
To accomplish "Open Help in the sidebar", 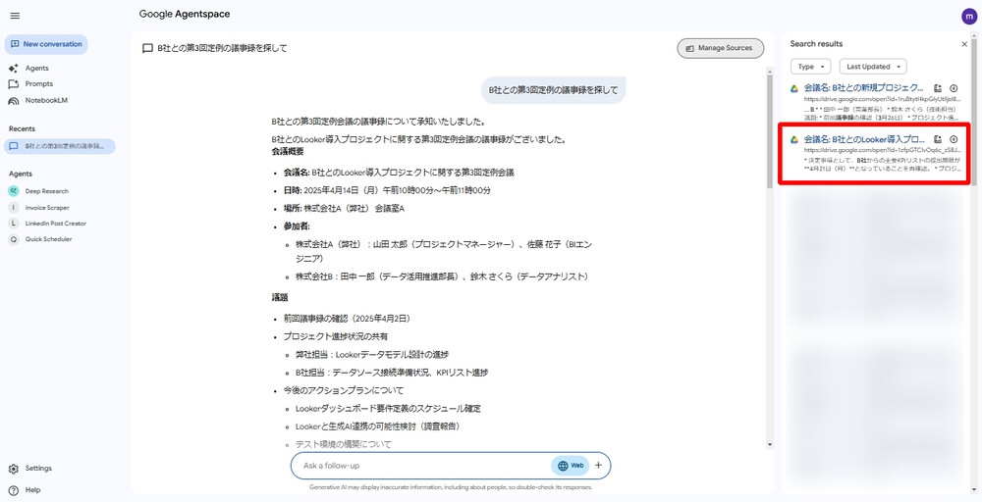I will 32,490.
